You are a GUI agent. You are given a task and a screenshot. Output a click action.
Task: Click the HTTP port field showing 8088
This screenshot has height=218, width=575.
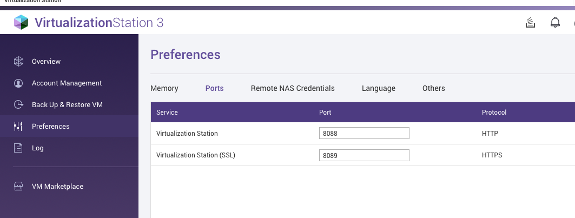pyautogui.click(x=364, y=133)
